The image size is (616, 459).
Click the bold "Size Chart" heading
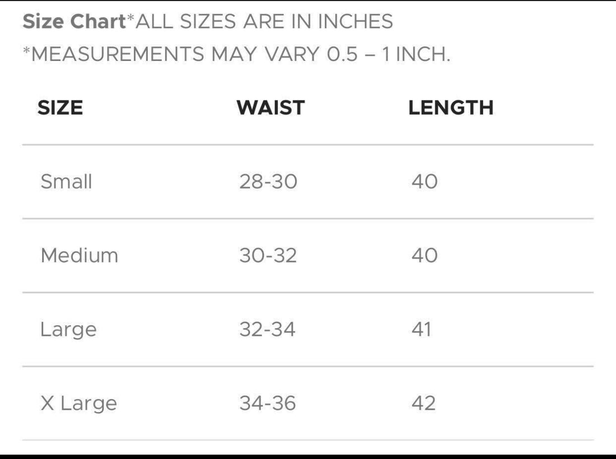[x=74, y=22]
